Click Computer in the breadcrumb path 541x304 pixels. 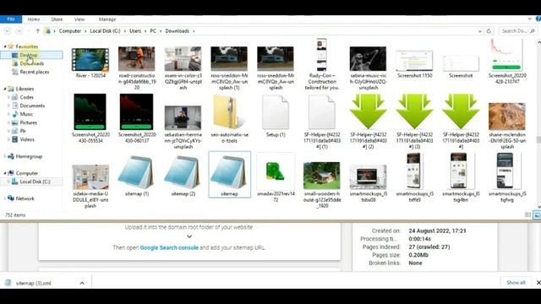click(69, 31)
